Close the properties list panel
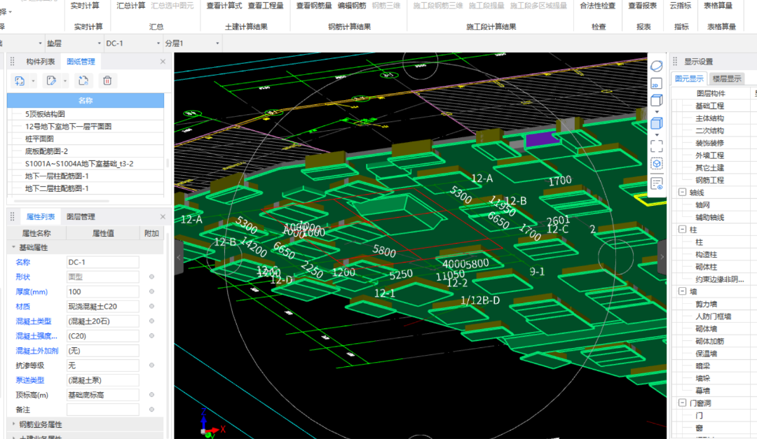 (163, 217)
